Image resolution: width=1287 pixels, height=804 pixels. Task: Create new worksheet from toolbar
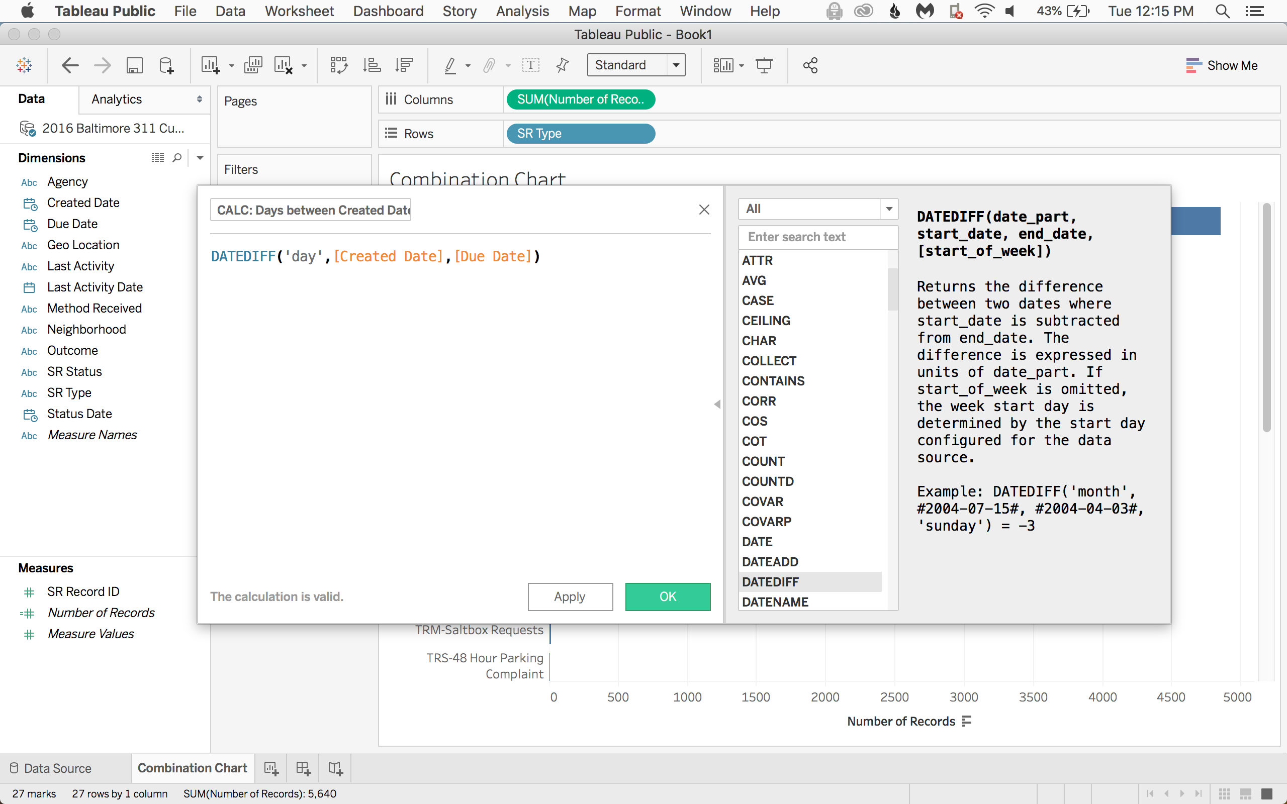210,65
